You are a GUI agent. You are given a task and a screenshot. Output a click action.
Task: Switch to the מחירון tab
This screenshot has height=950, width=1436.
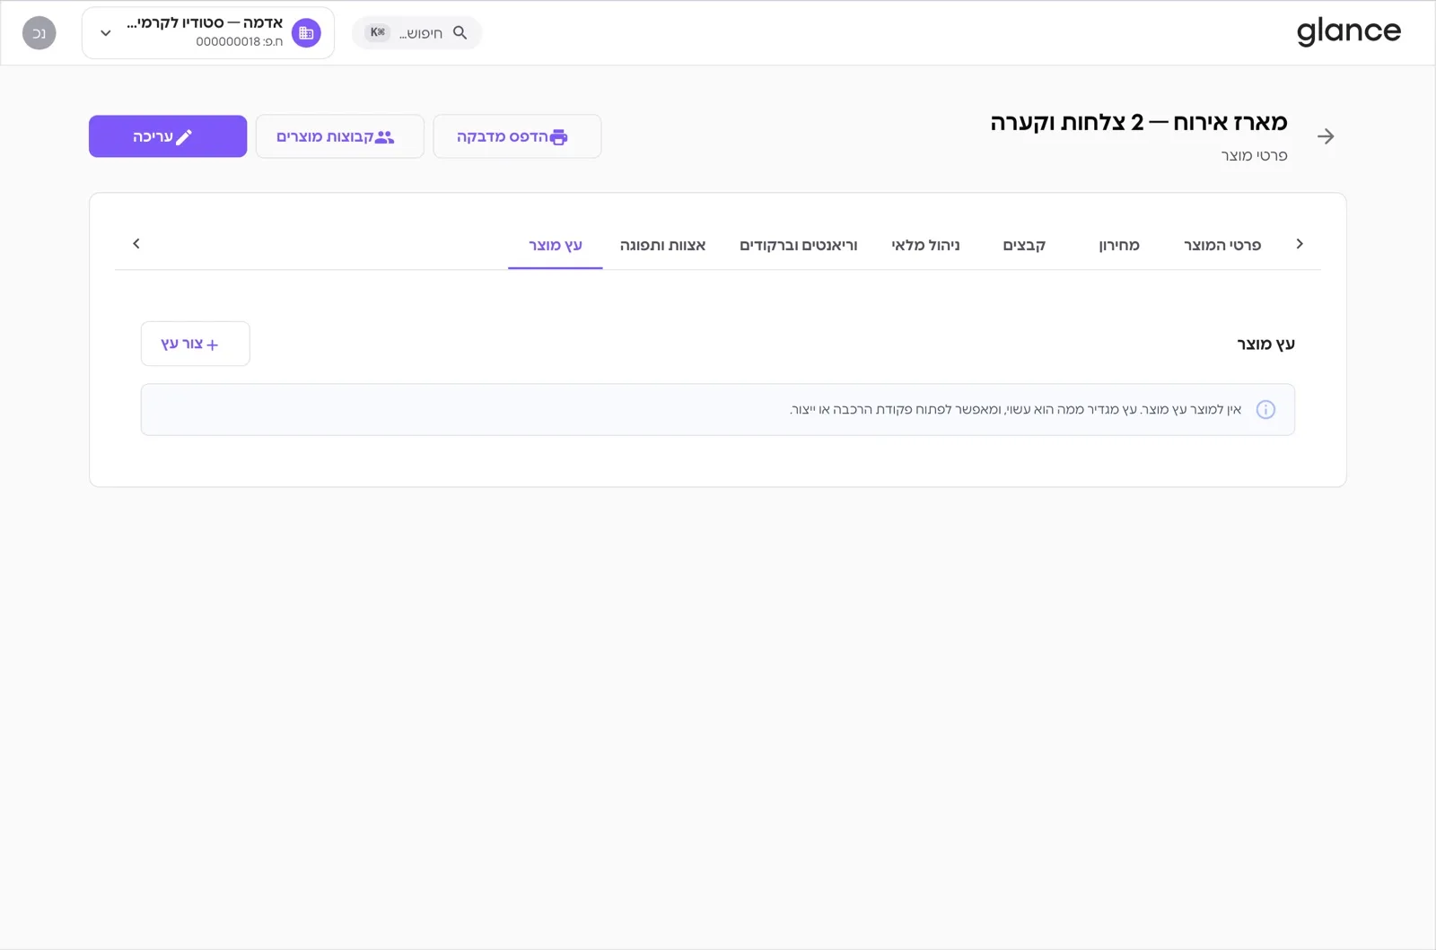pyautogui.click(x=1118, y=245)
